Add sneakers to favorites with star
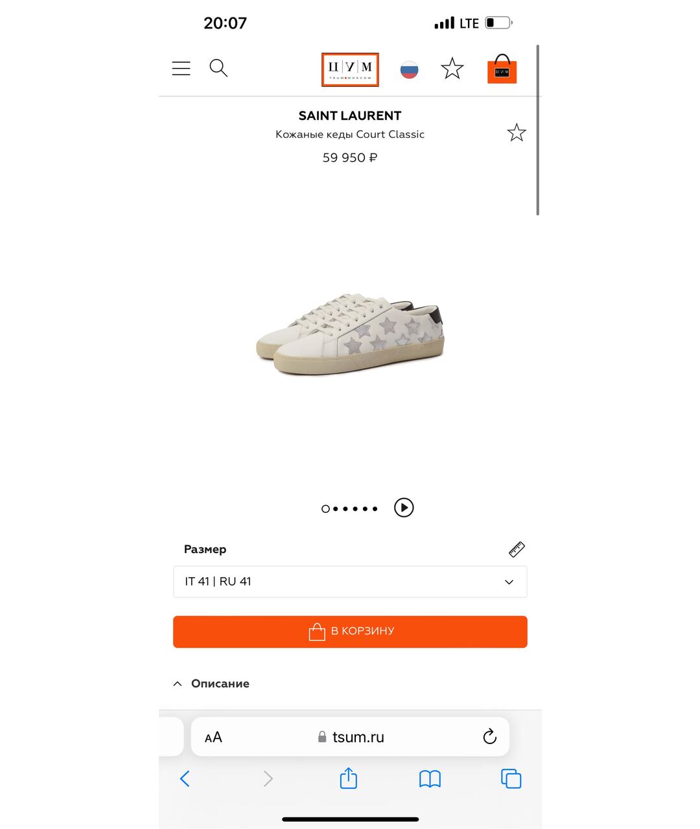The height and width of the screenshot is (829, 700). click(x=517, y=133)
